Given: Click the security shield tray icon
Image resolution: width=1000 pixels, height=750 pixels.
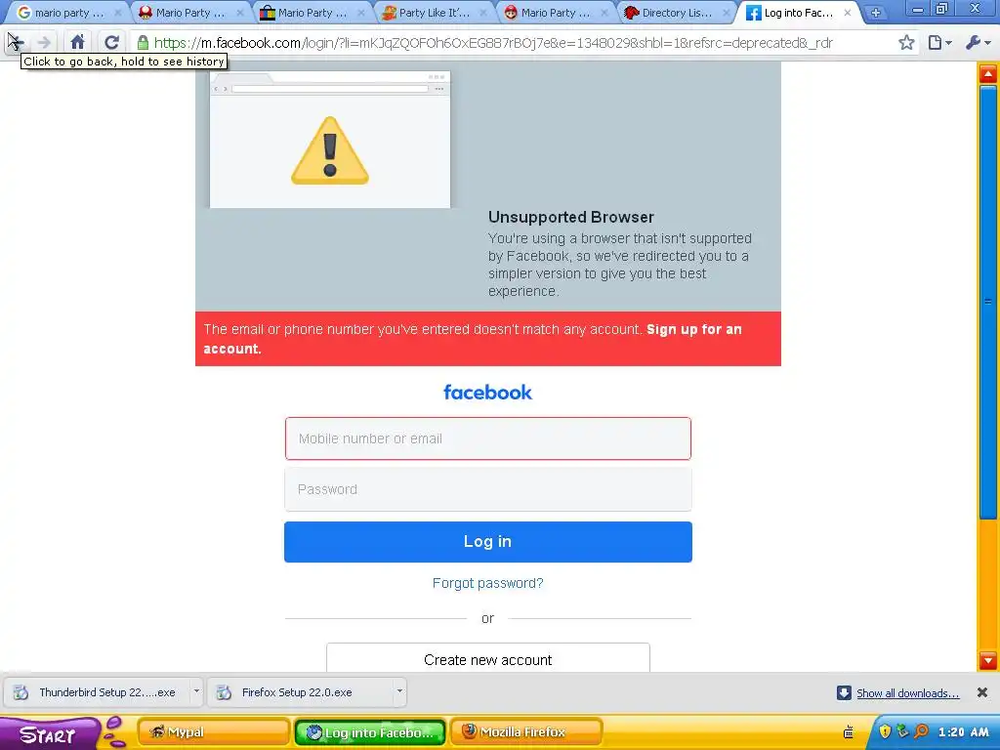Looking at the screenshot, I should tap(885, 731).
